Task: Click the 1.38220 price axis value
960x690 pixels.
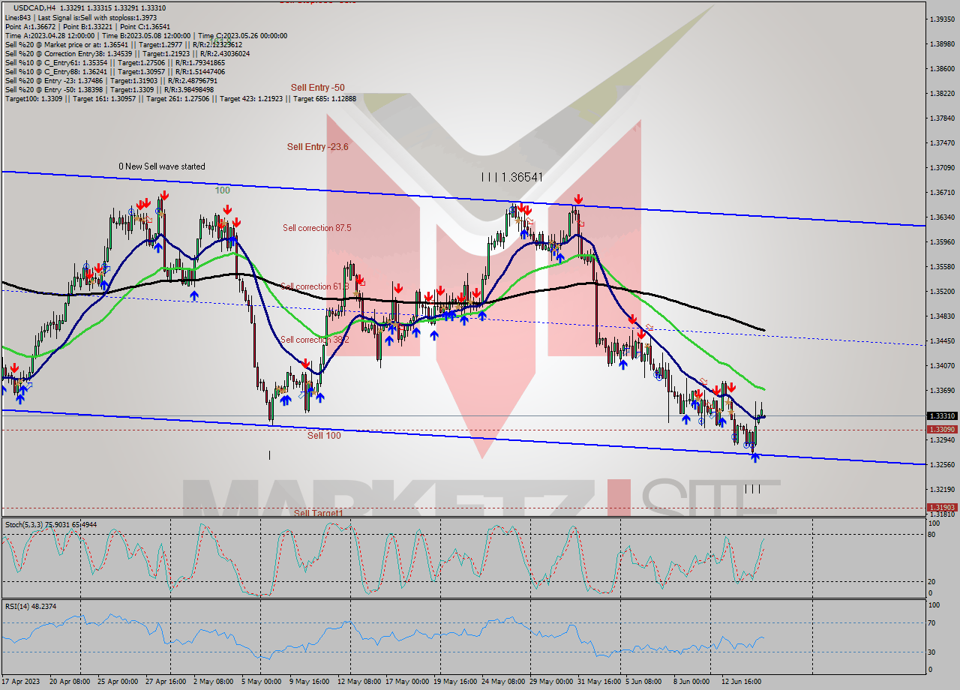Action: (x=941, y=93)
